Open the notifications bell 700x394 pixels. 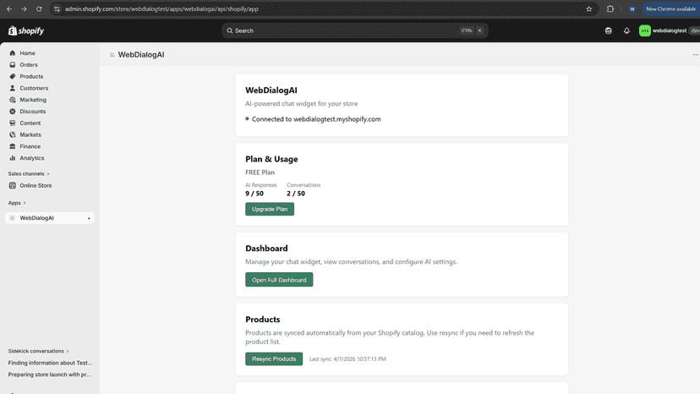[x=626, y=30]
